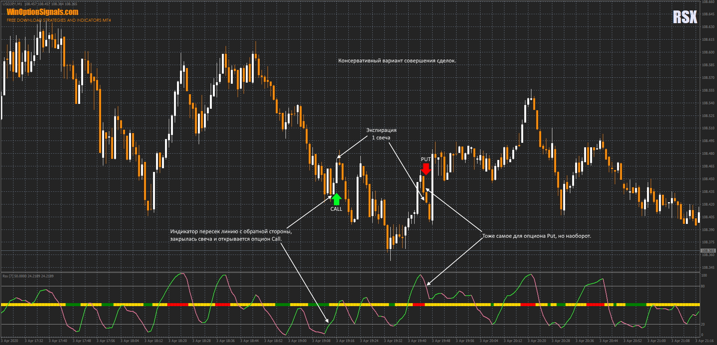Click the red PUT down arrow
The height and width of the screenshot is (345, 717).
[426, 169]
